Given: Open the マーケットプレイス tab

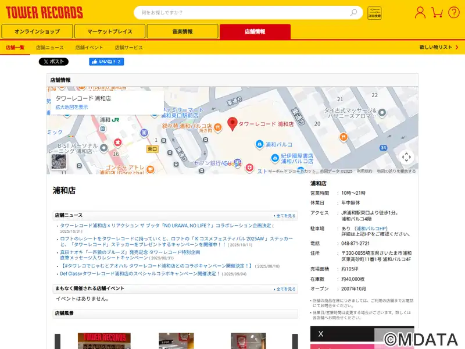Looking at the screenshot, I should 110,31.
